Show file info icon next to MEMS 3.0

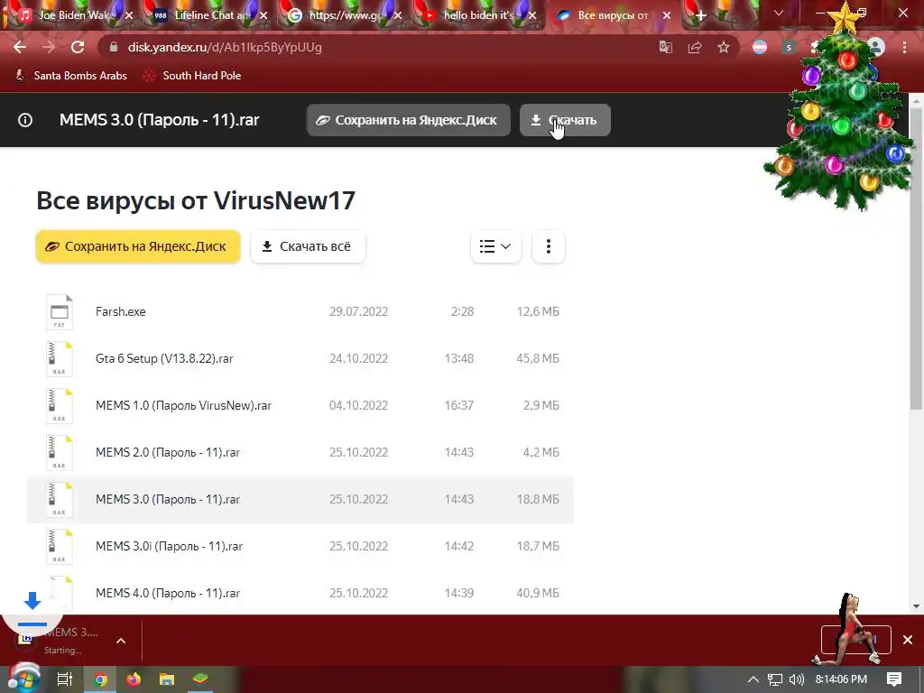pos(25,120)
